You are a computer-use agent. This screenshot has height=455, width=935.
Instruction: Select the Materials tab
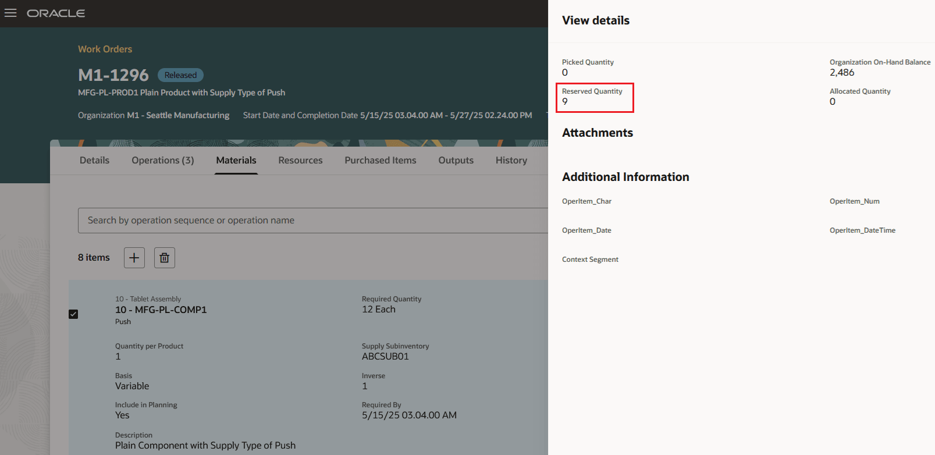coord(236,161)
